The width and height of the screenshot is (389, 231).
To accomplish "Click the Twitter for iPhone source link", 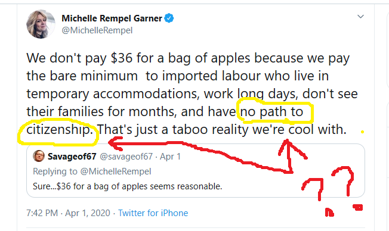I will (153, 213).
